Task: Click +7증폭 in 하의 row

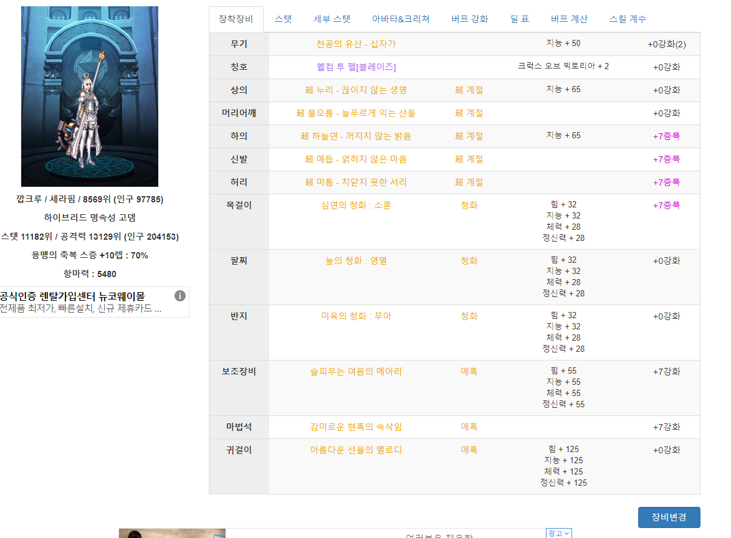Action: tap(667, 136)
